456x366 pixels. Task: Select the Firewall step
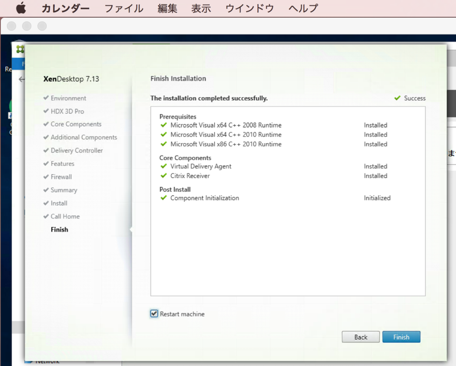[61, 177]
